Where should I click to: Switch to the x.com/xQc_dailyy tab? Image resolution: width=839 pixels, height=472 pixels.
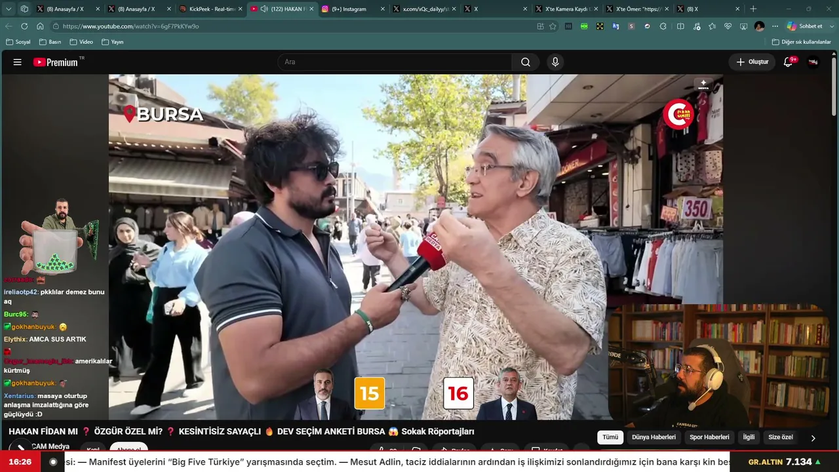pos(425,9)
